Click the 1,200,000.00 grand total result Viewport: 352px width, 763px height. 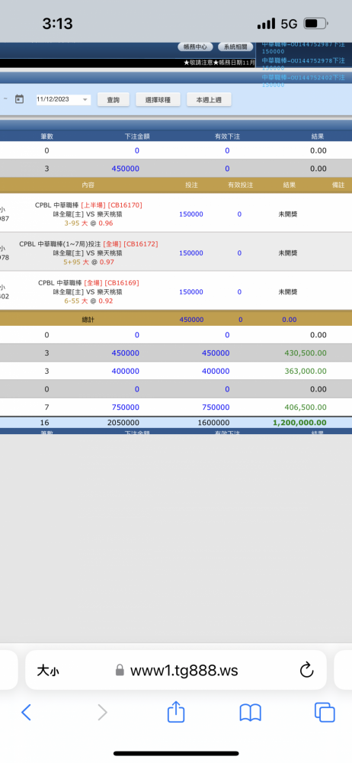(300, 423)
